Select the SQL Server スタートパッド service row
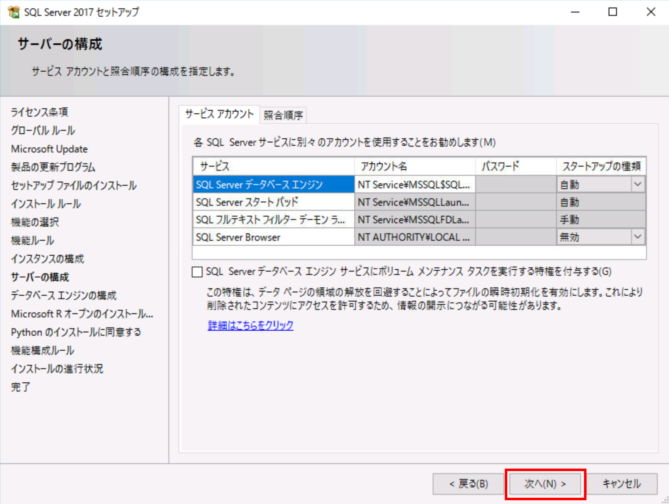669x504 pixels. (x=273, y=202)
